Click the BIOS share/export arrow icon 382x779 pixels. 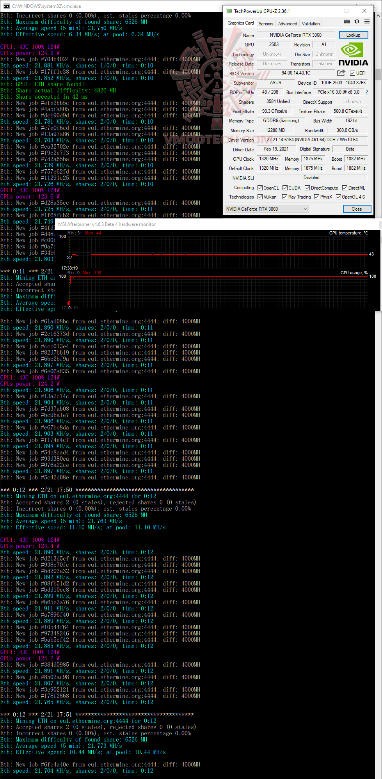click(341, 73)
